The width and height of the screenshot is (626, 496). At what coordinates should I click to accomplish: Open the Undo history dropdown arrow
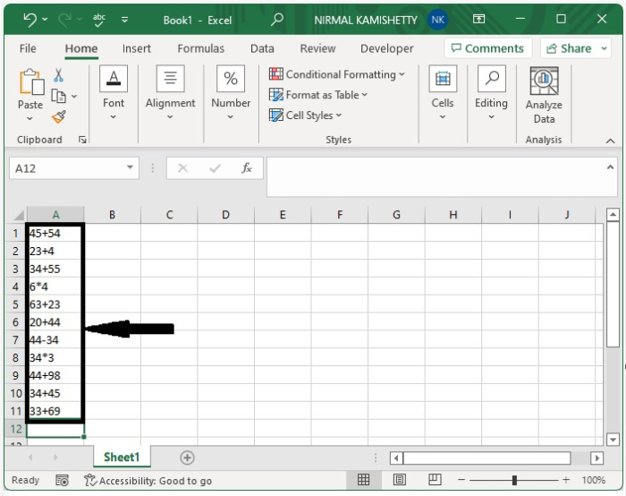pyautogui.click(x=45, y=19)
